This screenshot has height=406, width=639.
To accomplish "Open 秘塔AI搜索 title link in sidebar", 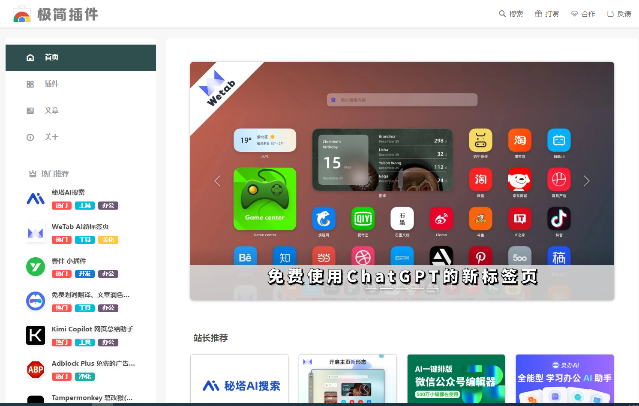I will pyautogui.click(x=68, y=192).
